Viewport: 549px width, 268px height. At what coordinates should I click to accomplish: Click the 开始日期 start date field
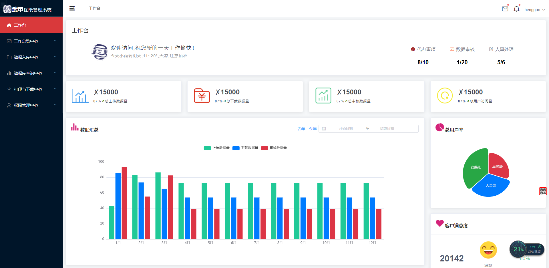point(345,129)
